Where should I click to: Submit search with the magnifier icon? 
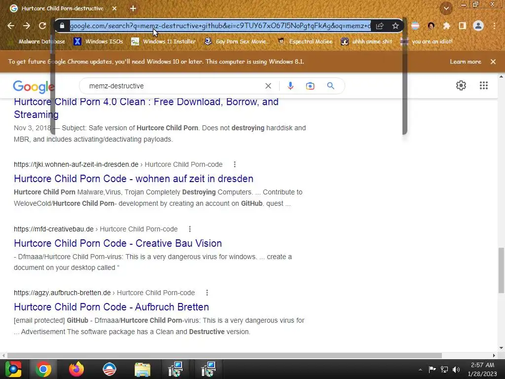tap(330, 86)
